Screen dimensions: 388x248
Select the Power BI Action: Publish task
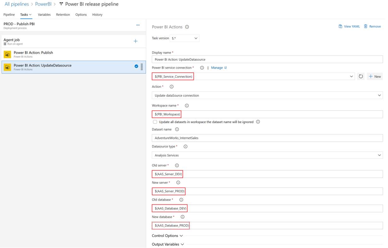point(74,54)
